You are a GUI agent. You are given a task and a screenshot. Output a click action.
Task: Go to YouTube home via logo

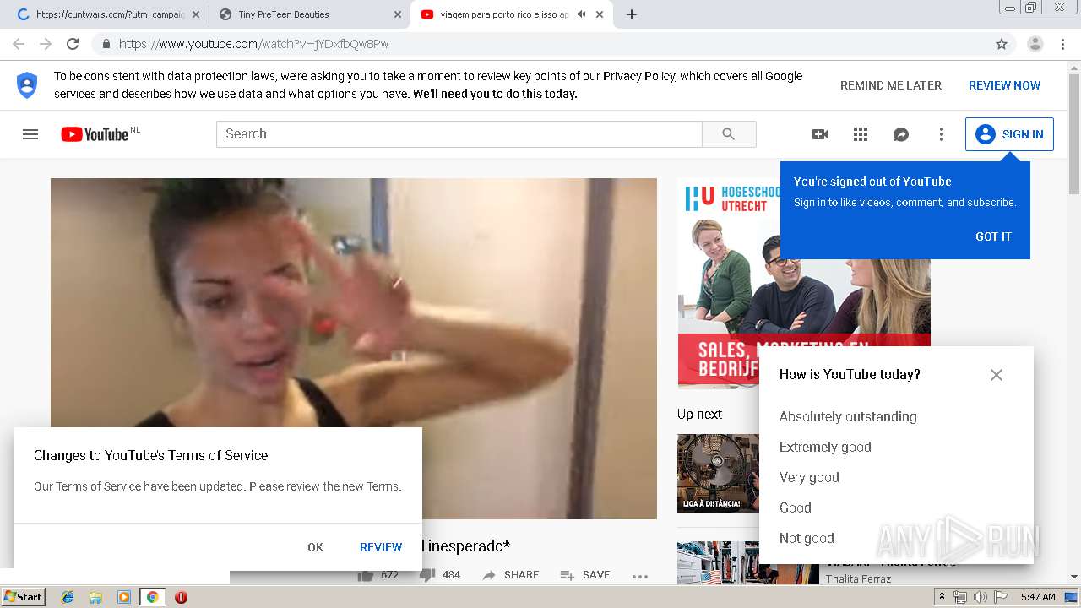(95, 134)
